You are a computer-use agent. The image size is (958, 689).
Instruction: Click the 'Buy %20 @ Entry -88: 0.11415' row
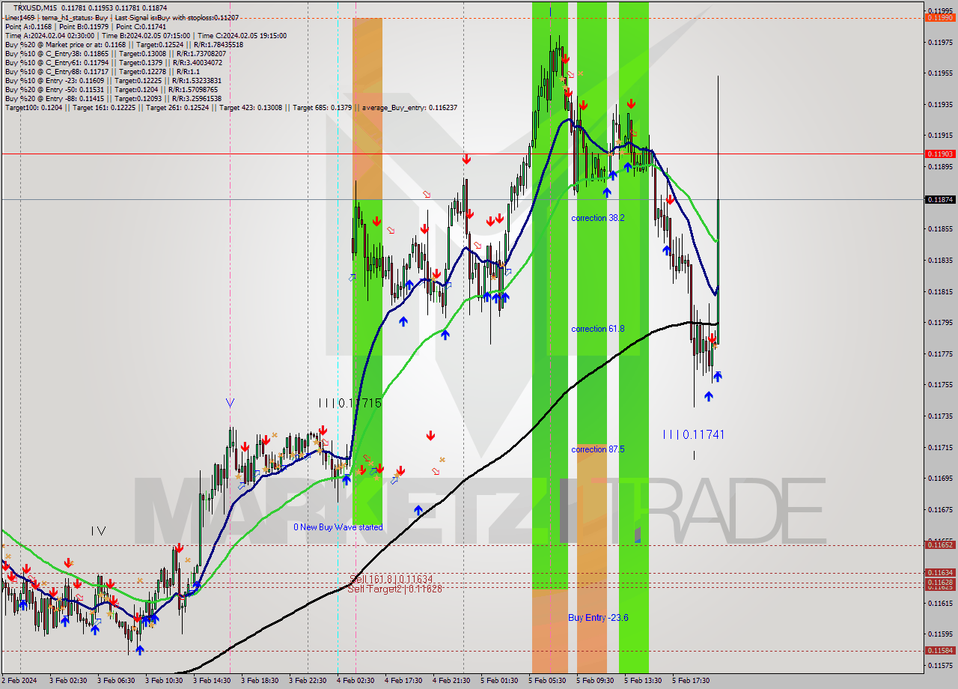(112, 98)
